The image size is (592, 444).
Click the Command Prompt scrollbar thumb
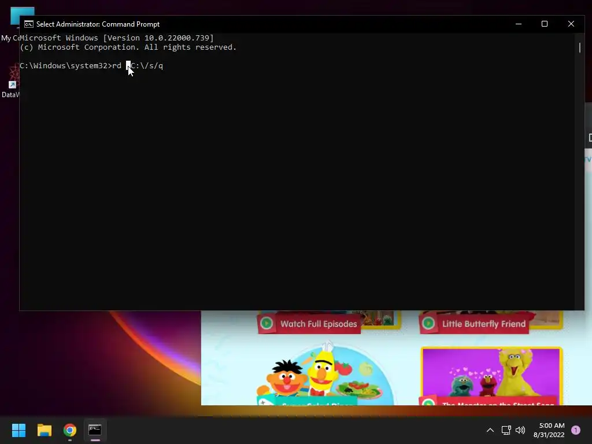point(579,47)
